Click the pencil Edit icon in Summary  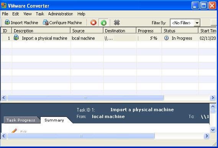tap(14, 131)
